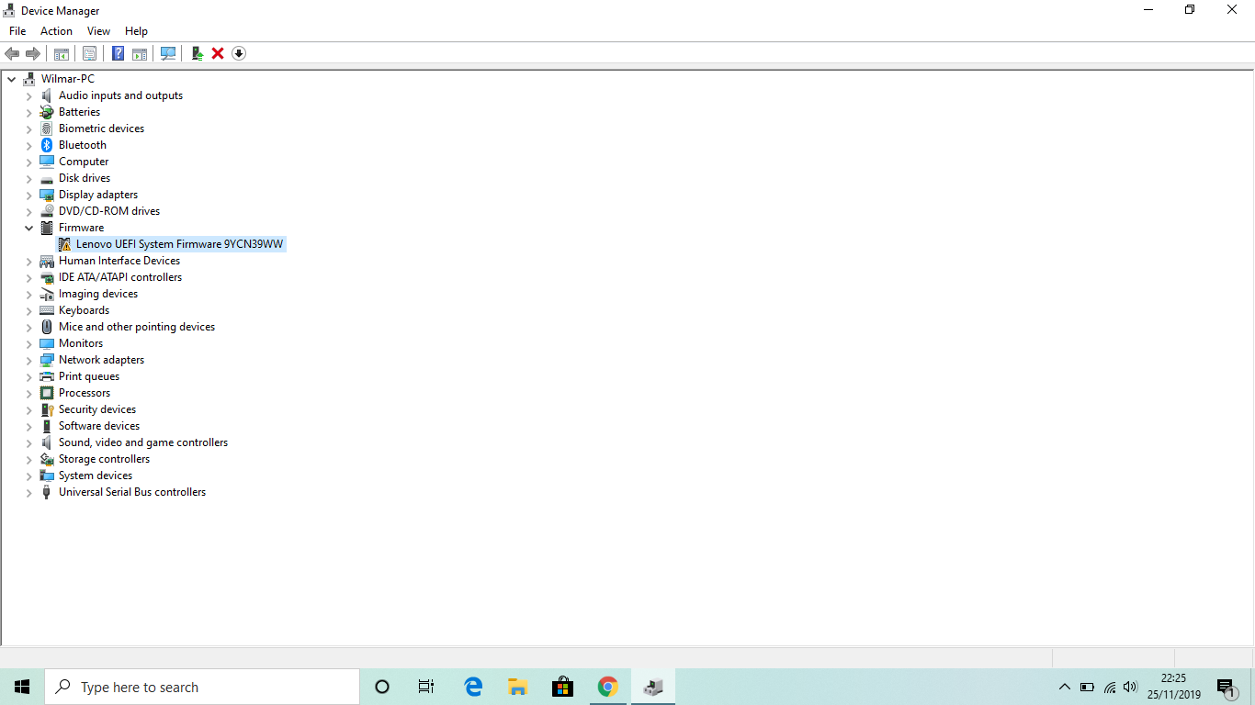This screenshot has height=705, width=1255.
Task: Click the blue Help question mark icon
Action: point(118,53)
